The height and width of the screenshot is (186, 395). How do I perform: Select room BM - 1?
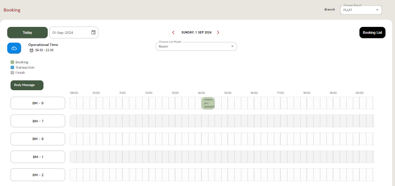click(x=38, y=157)
